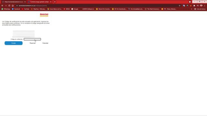This screenshot has height=116, width=207.
Task: Show more bookmarks with the chevron
Action: coord(191,9)
